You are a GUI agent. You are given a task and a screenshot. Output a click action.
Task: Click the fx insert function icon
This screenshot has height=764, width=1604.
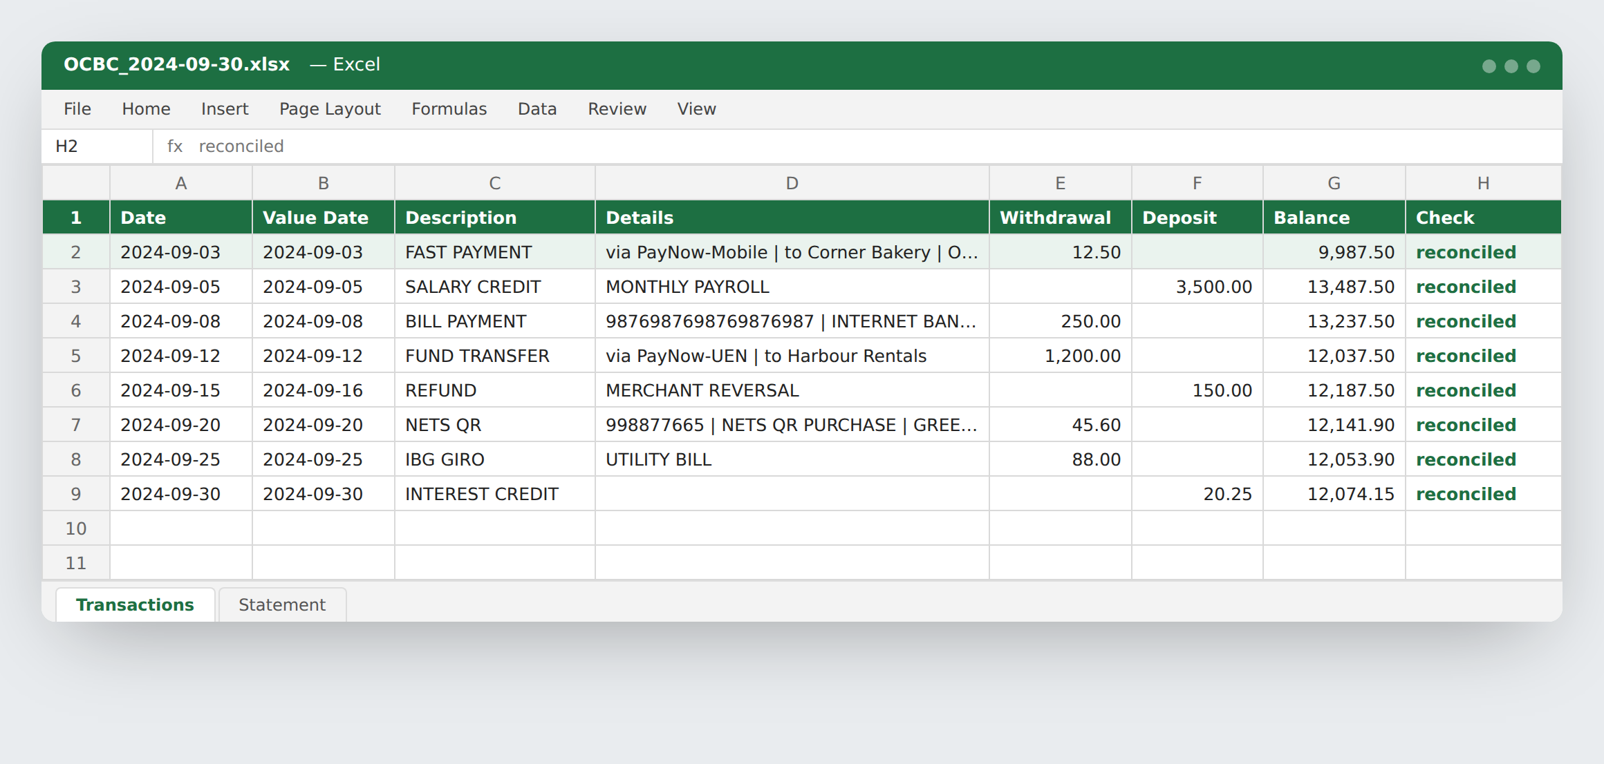[x=175, y=146]
